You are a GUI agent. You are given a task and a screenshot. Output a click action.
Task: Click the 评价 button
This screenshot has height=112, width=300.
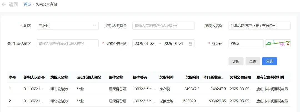point(236,61)
